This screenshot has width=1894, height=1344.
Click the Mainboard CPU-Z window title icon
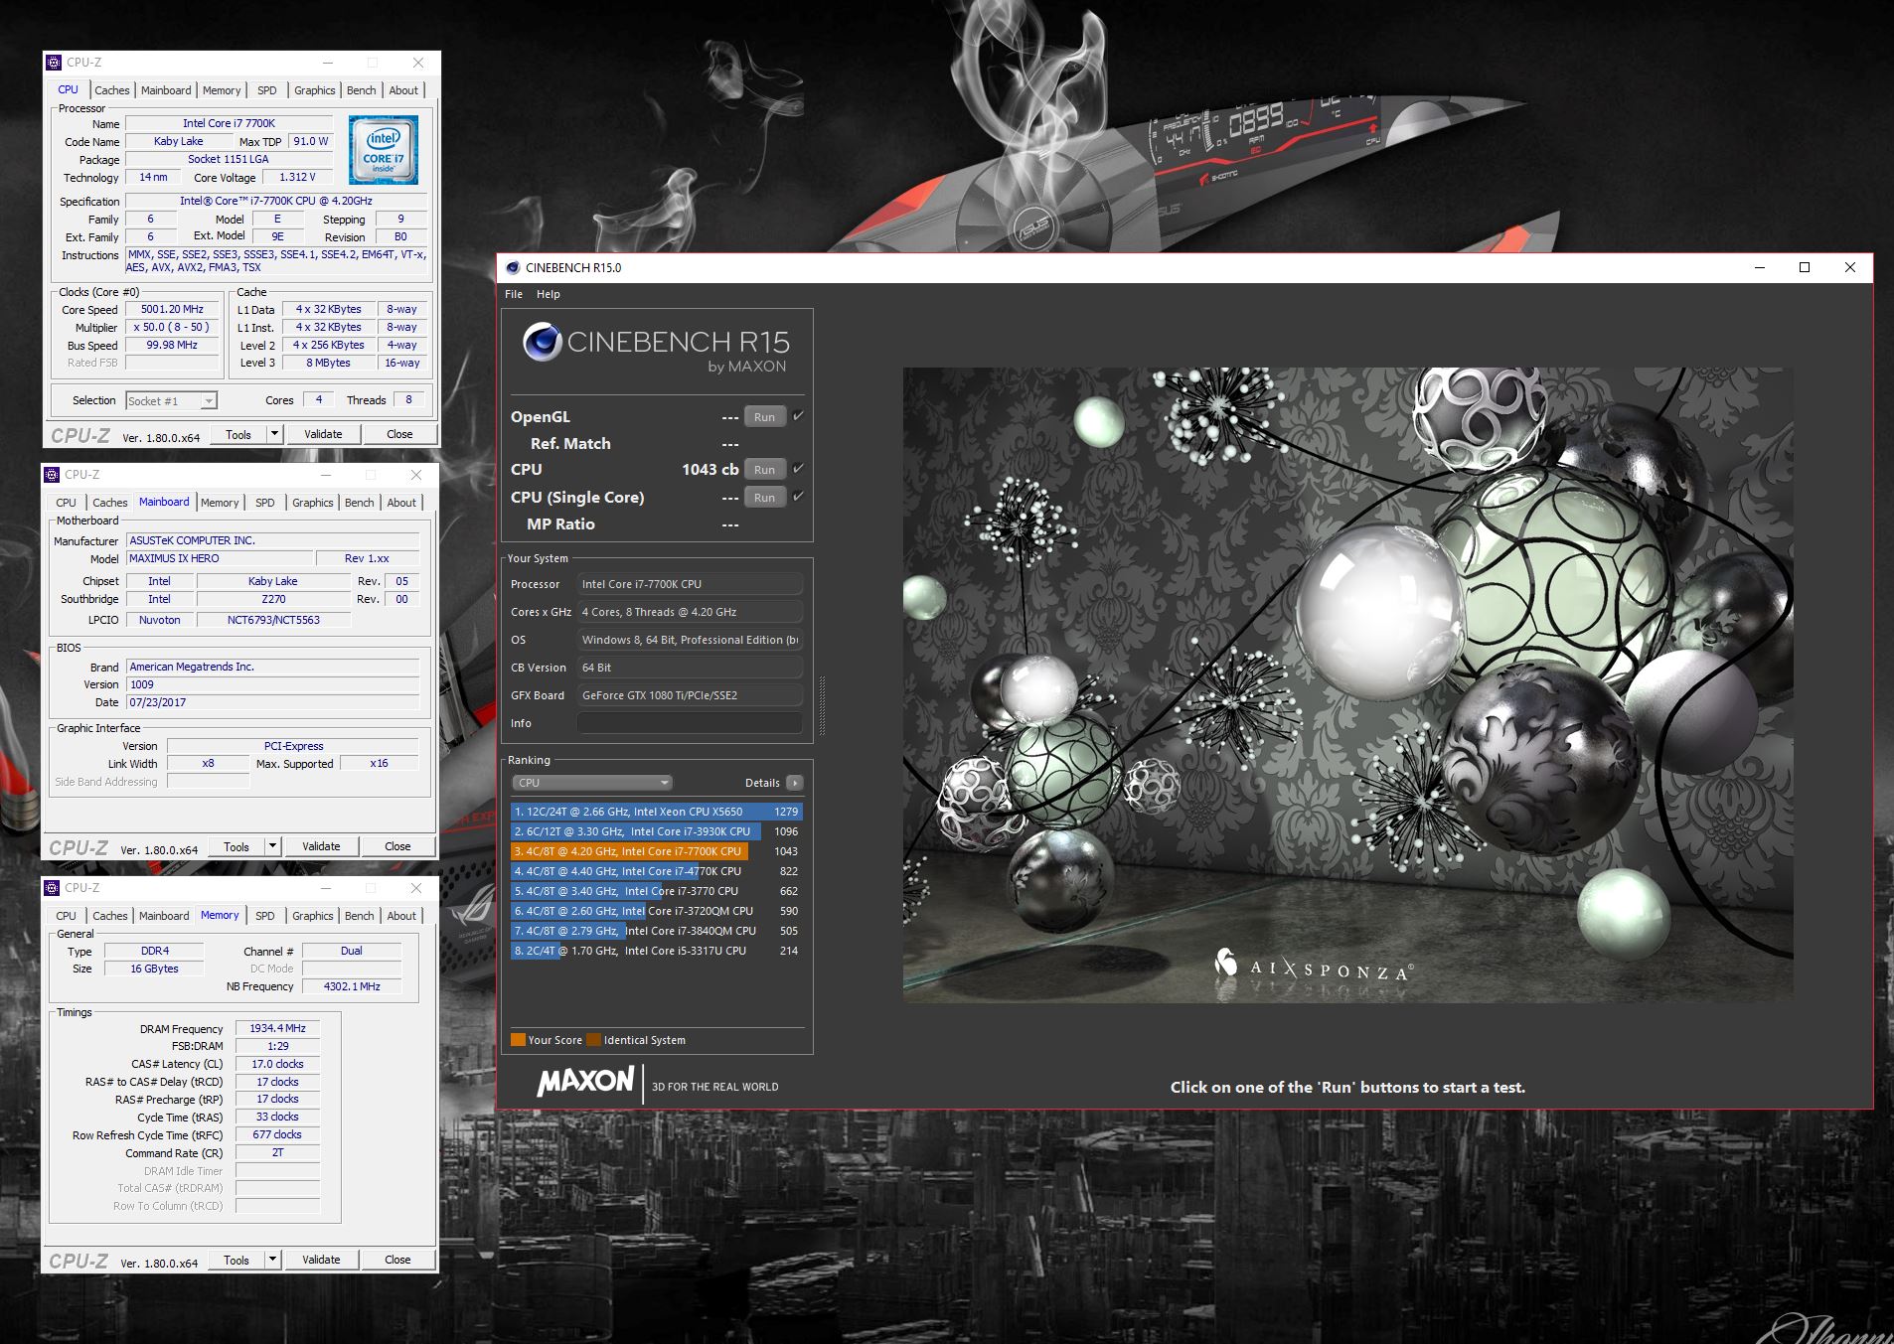click(53, 475)
